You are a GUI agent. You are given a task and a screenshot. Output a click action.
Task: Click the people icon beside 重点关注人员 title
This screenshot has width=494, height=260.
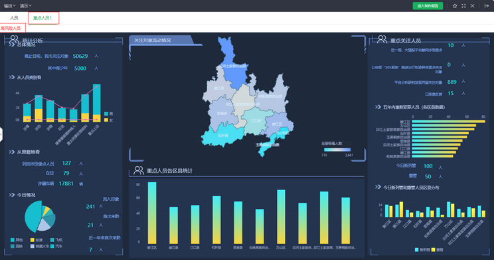(x=382, y=39)
